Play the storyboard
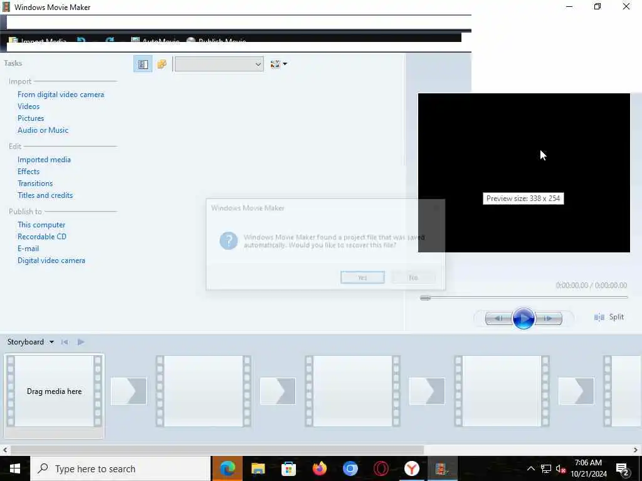This screenshot has height=481, width=642. tap(81, 342)
